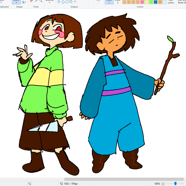Open Edit colors dialog
186x186 pixels.
(171, 2)
